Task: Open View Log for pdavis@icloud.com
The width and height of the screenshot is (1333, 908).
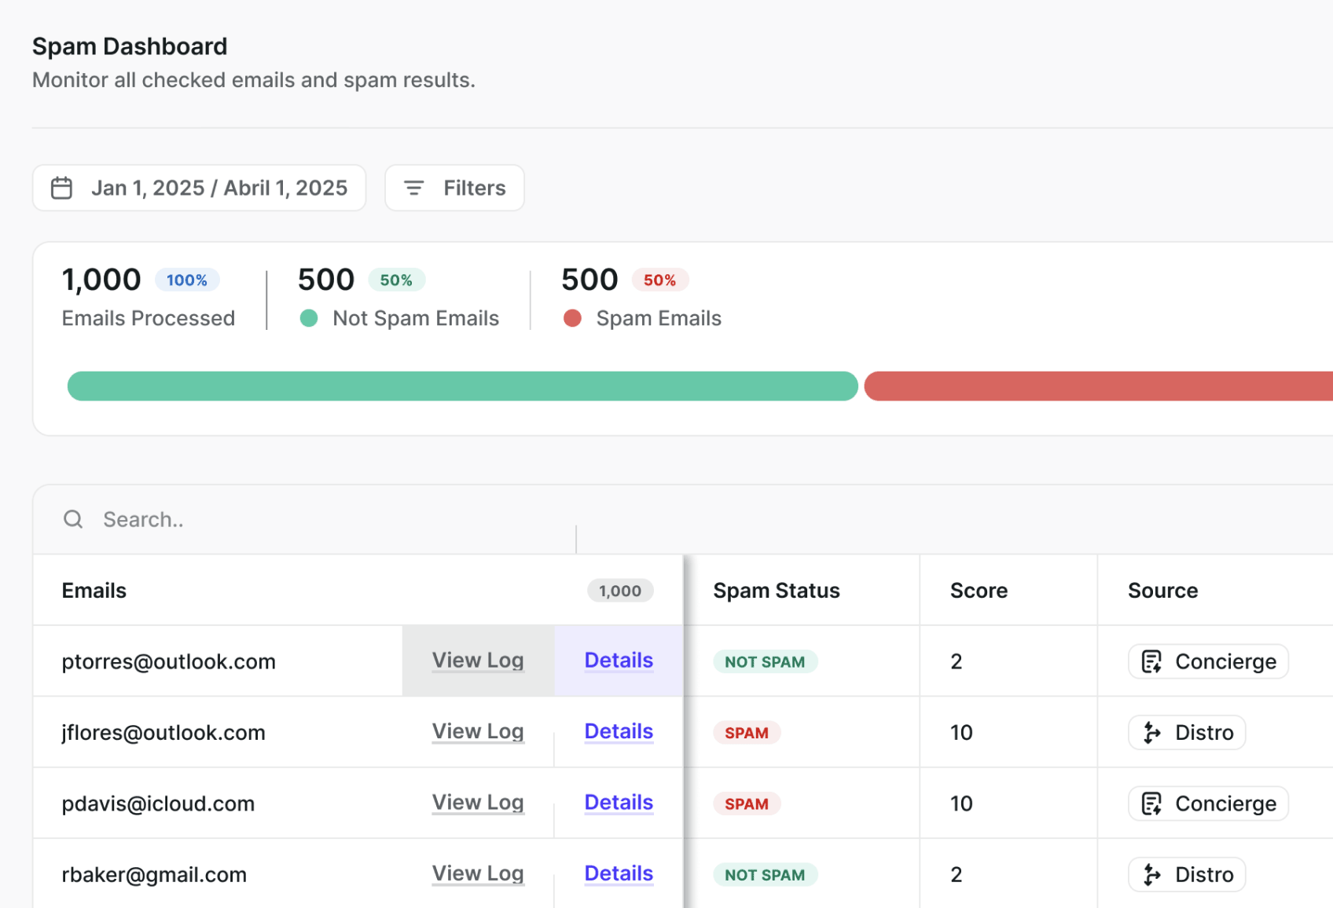Action: (x=478, y=803)
